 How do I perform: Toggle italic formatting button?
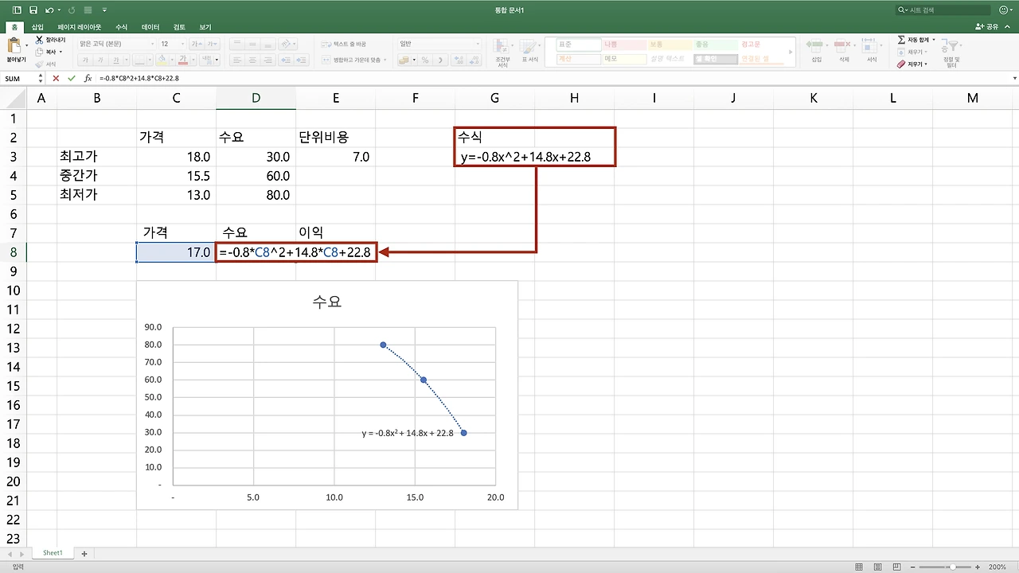[102, 60]
